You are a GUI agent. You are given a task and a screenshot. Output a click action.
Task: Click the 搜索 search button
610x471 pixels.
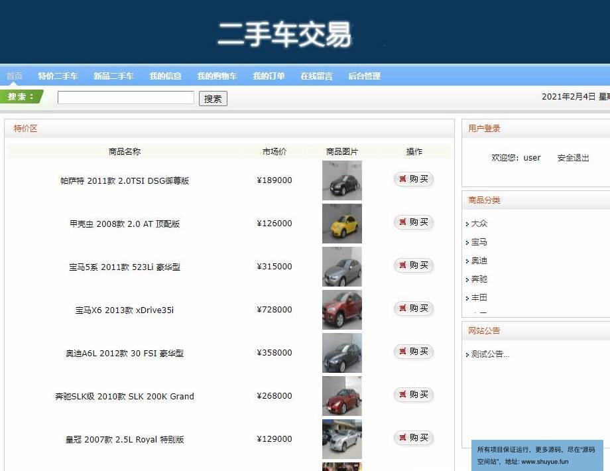click(213, 98)
